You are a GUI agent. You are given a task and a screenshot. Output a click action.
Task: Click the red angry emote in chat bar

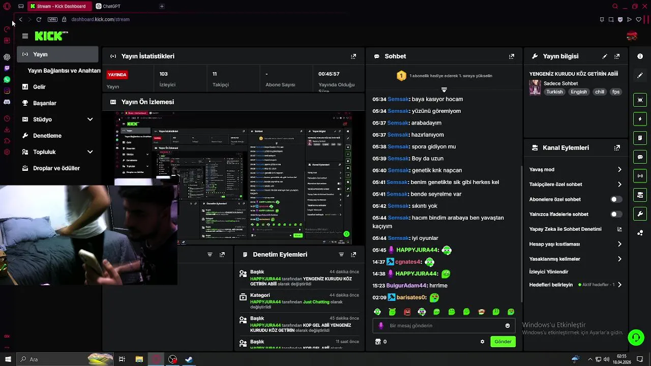click(407, 312)
